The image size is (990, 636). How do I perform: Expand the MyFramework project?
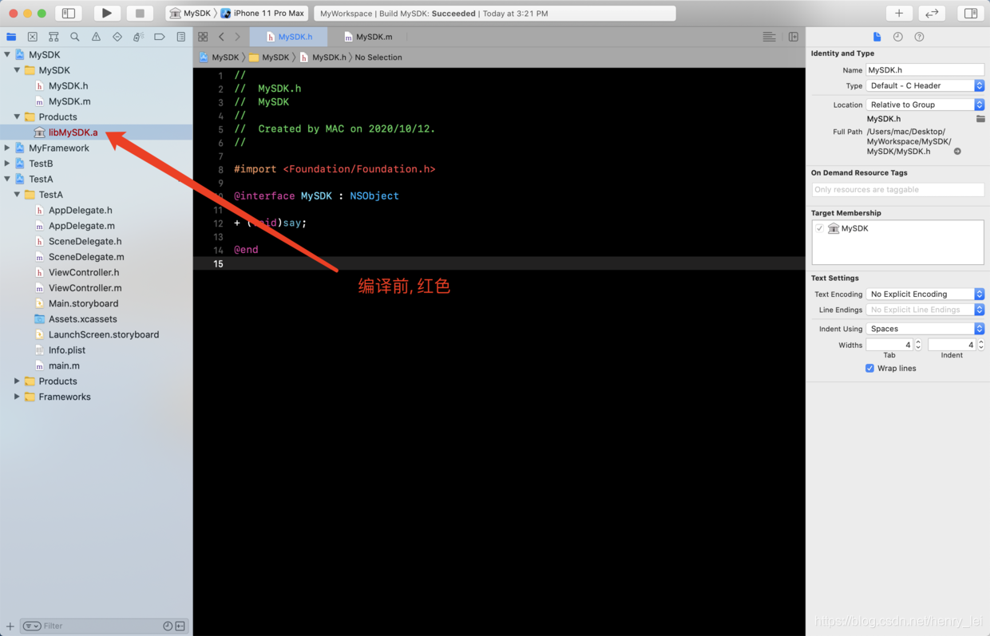pos(7,148)
